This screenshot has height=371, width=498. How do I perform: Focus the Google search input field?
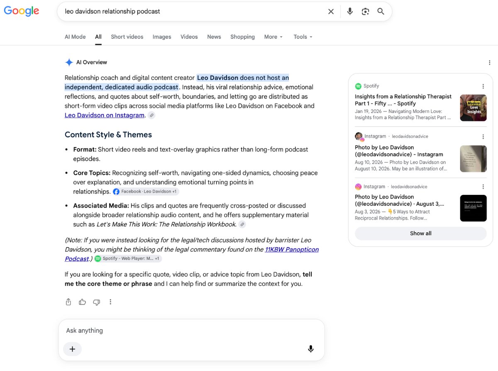point(193,12)
